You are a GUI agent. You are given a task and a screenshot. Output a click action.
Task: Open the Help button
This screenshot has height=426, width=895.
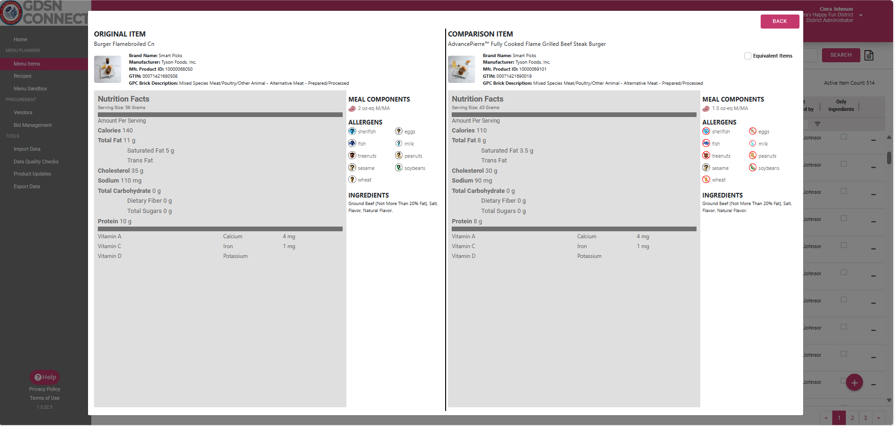pos(45,377)
